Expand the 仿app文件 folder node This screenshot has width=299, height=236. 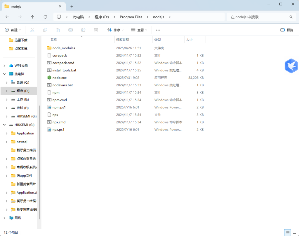pyautogui.click(x=7, y=176)
